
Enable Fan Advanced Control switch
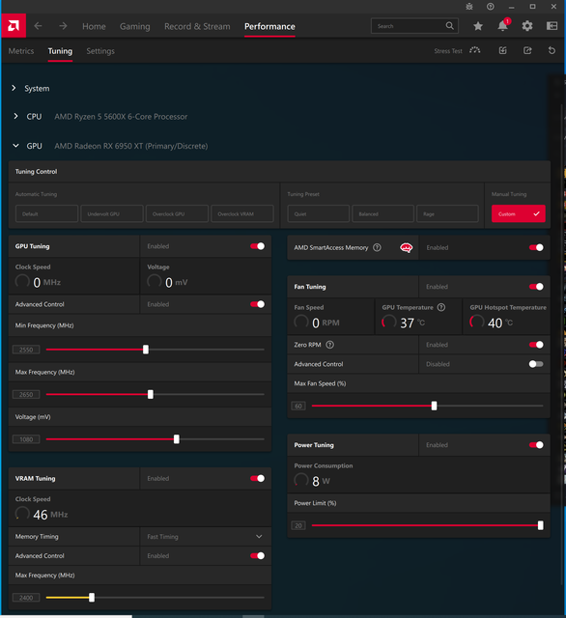point(536,364)
